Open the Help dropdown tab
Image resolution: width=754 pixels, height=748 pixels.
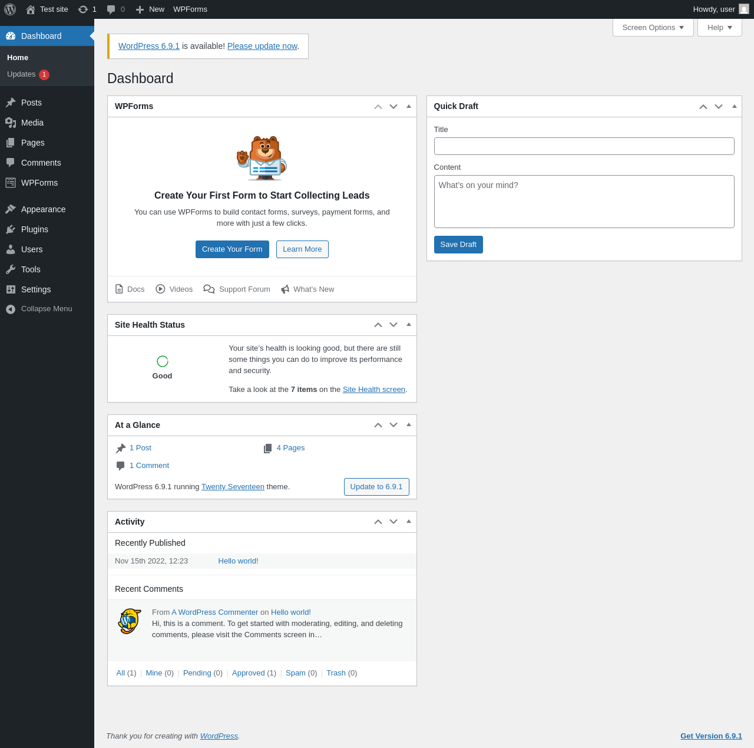click(720, 28)
